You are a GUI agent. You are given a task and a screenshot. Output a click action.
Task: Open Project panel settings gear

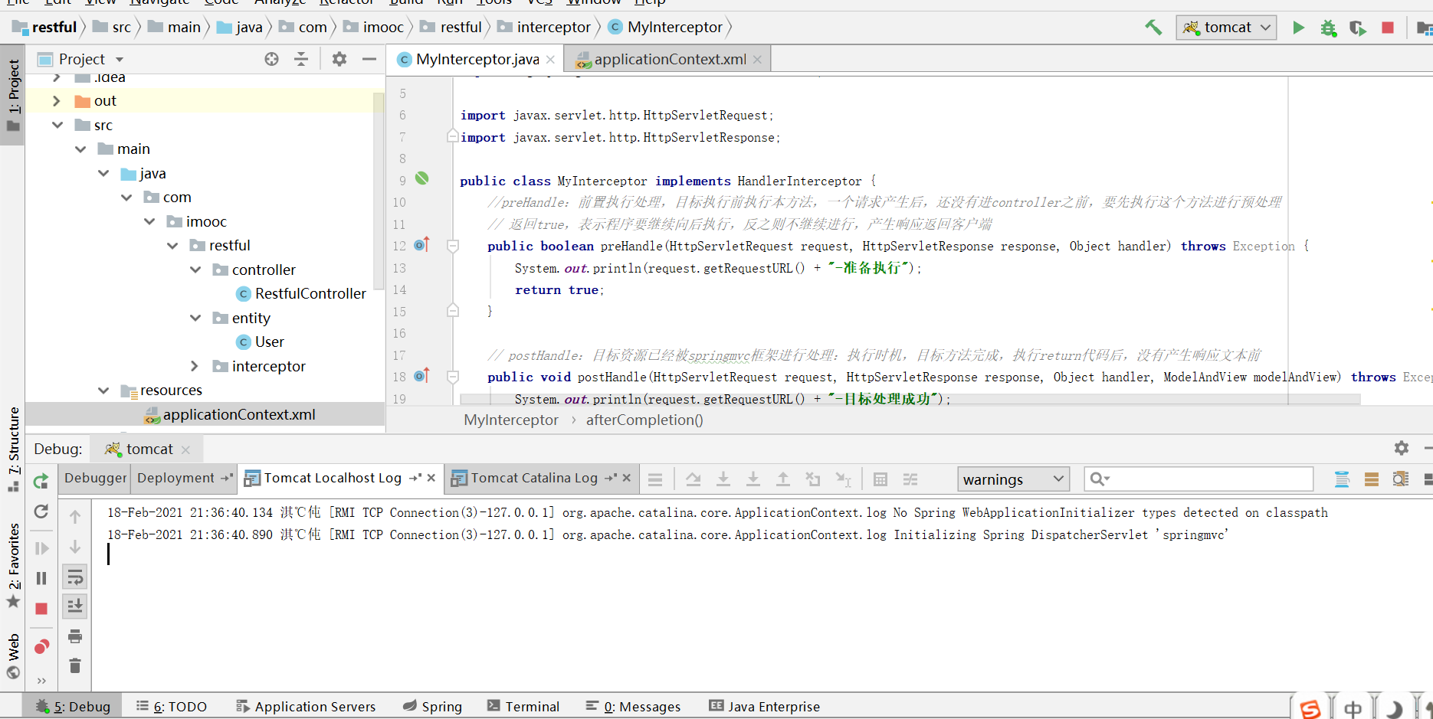pyautogui.click(x=339, y=59)
